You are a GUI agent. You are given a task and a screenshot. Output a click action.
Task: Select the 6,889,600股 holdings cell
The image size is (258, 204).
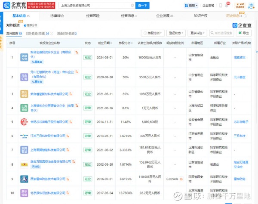pyautogui.click(x=150, y=122)
